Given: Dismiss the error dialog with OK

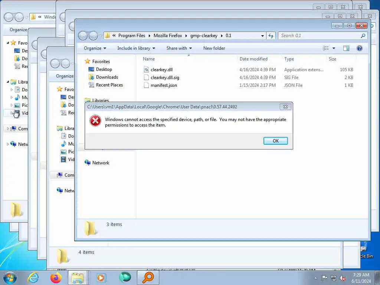Looking at the screenshot, I should [276, 141].
